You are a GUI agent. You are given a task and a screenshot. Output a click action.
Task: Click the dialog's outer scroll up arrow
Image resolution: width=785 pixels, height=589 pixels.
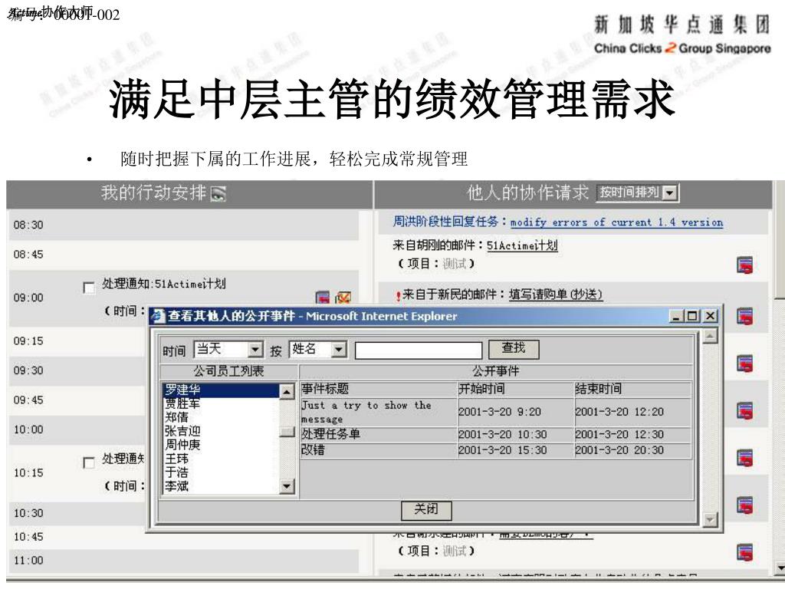point(710,337)
